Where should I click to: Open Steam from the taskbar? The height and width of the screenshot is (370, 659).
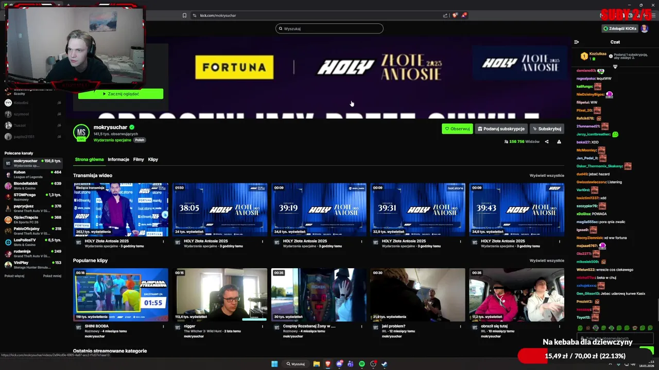coord(385,364)
